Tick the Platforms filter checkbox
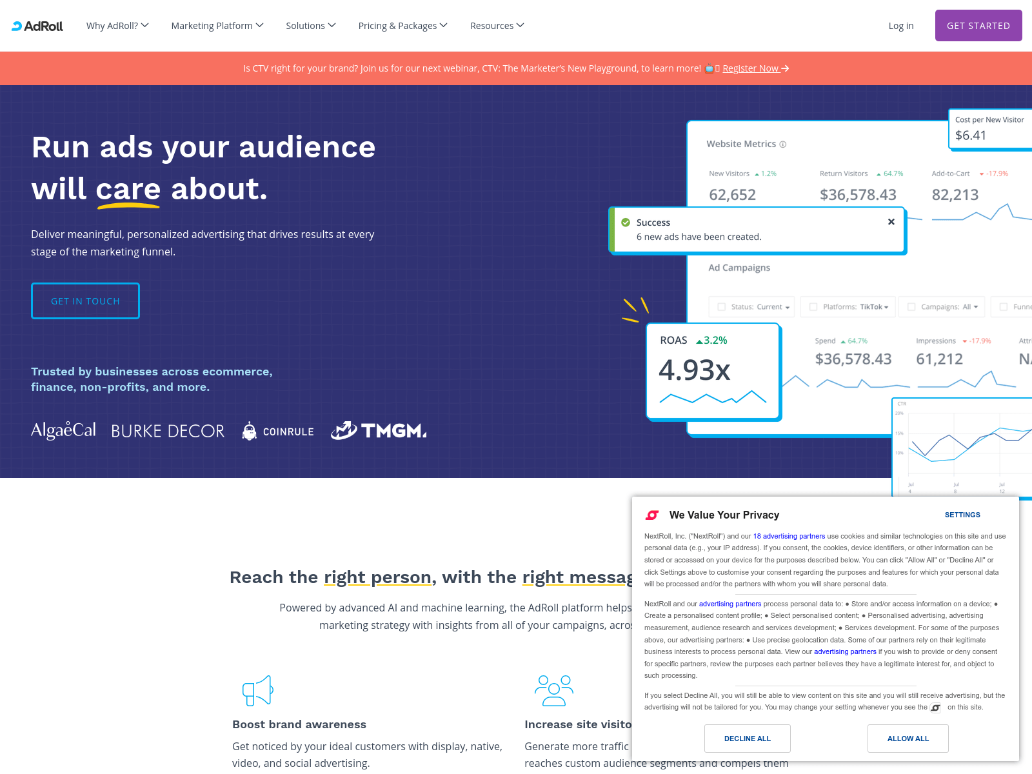 coord(813,307)
